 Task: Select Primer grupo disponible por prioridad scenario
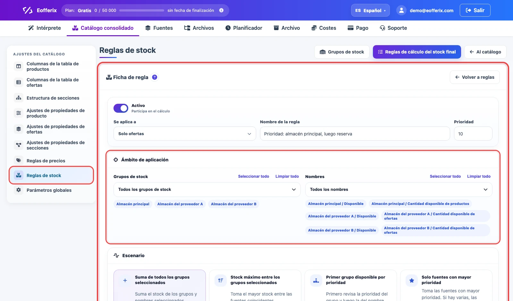[x=350, y=286]
